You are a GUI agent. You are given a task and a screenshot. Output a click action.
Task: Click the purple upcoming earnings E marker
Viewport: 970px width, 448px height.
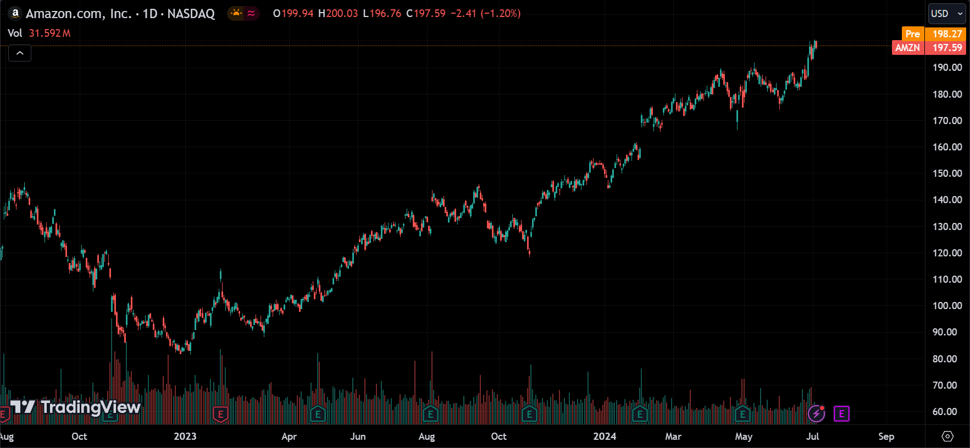coord(841,414)
